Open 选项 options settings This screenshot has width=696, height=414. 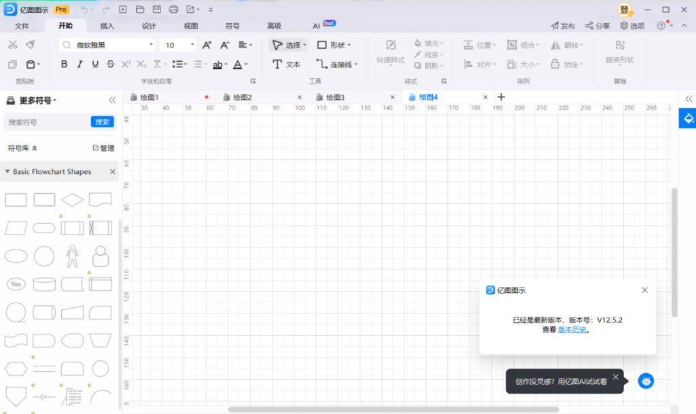point(633,26)
